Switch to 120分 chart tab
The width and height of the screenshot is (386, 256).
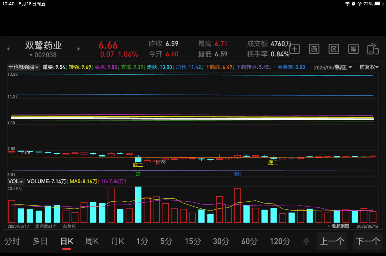280,241
